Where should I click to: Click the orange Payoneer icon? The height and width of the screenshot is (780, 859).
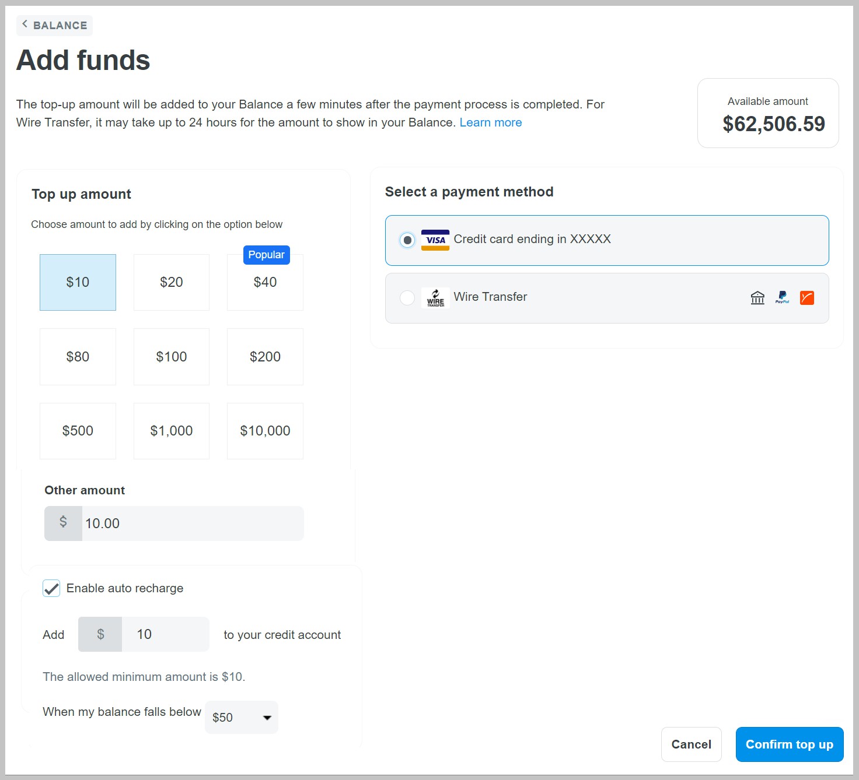(x=807, y=298)
